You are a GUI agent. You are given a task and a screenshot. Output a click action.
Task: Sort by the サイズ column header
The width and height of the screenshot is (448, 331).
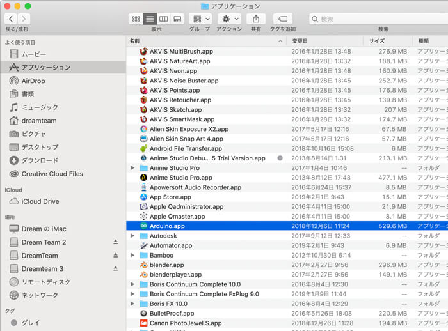point(388,41)
